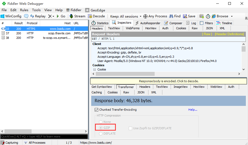Replay the selected session

coord(38,16)
